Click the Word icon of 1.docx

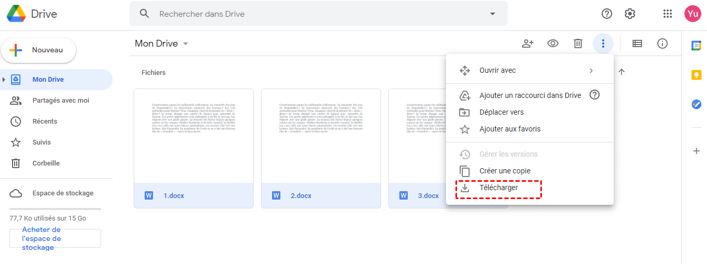coord(149,196)
